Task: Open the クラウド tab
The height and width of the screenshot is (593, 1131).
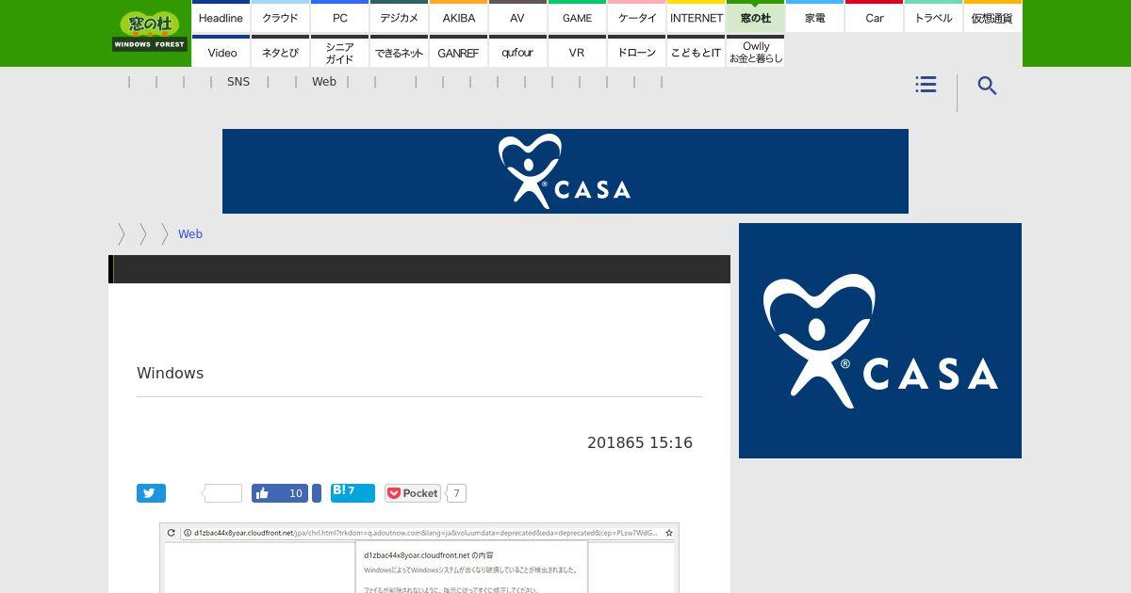Action: 280,17
